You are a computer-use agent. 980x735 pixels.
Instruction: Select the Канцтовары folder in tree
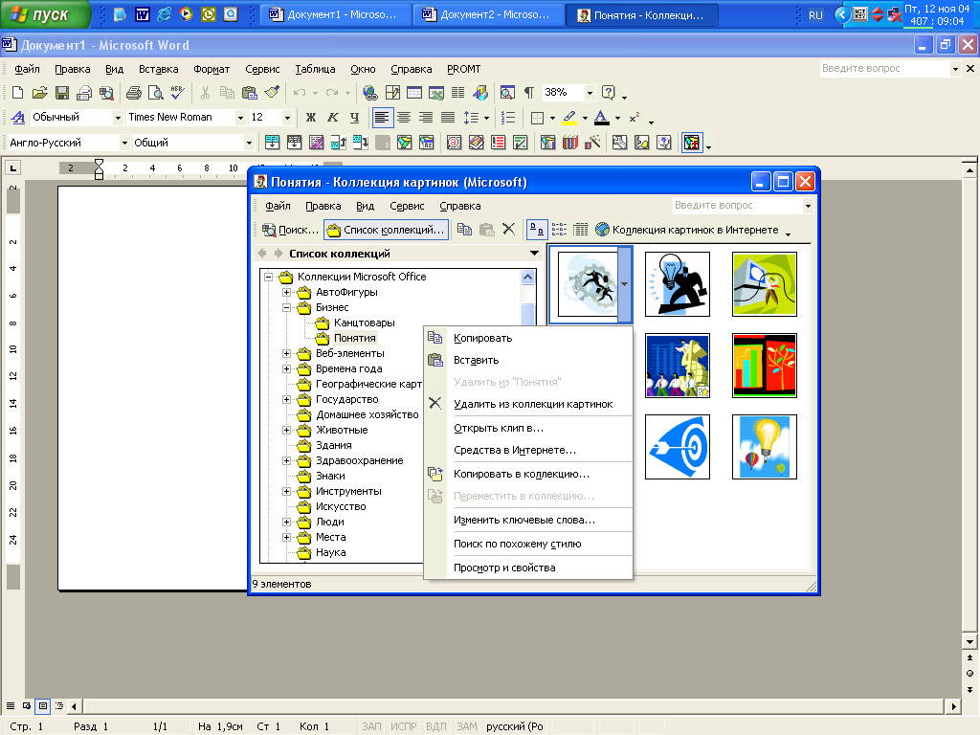point(365,323)
